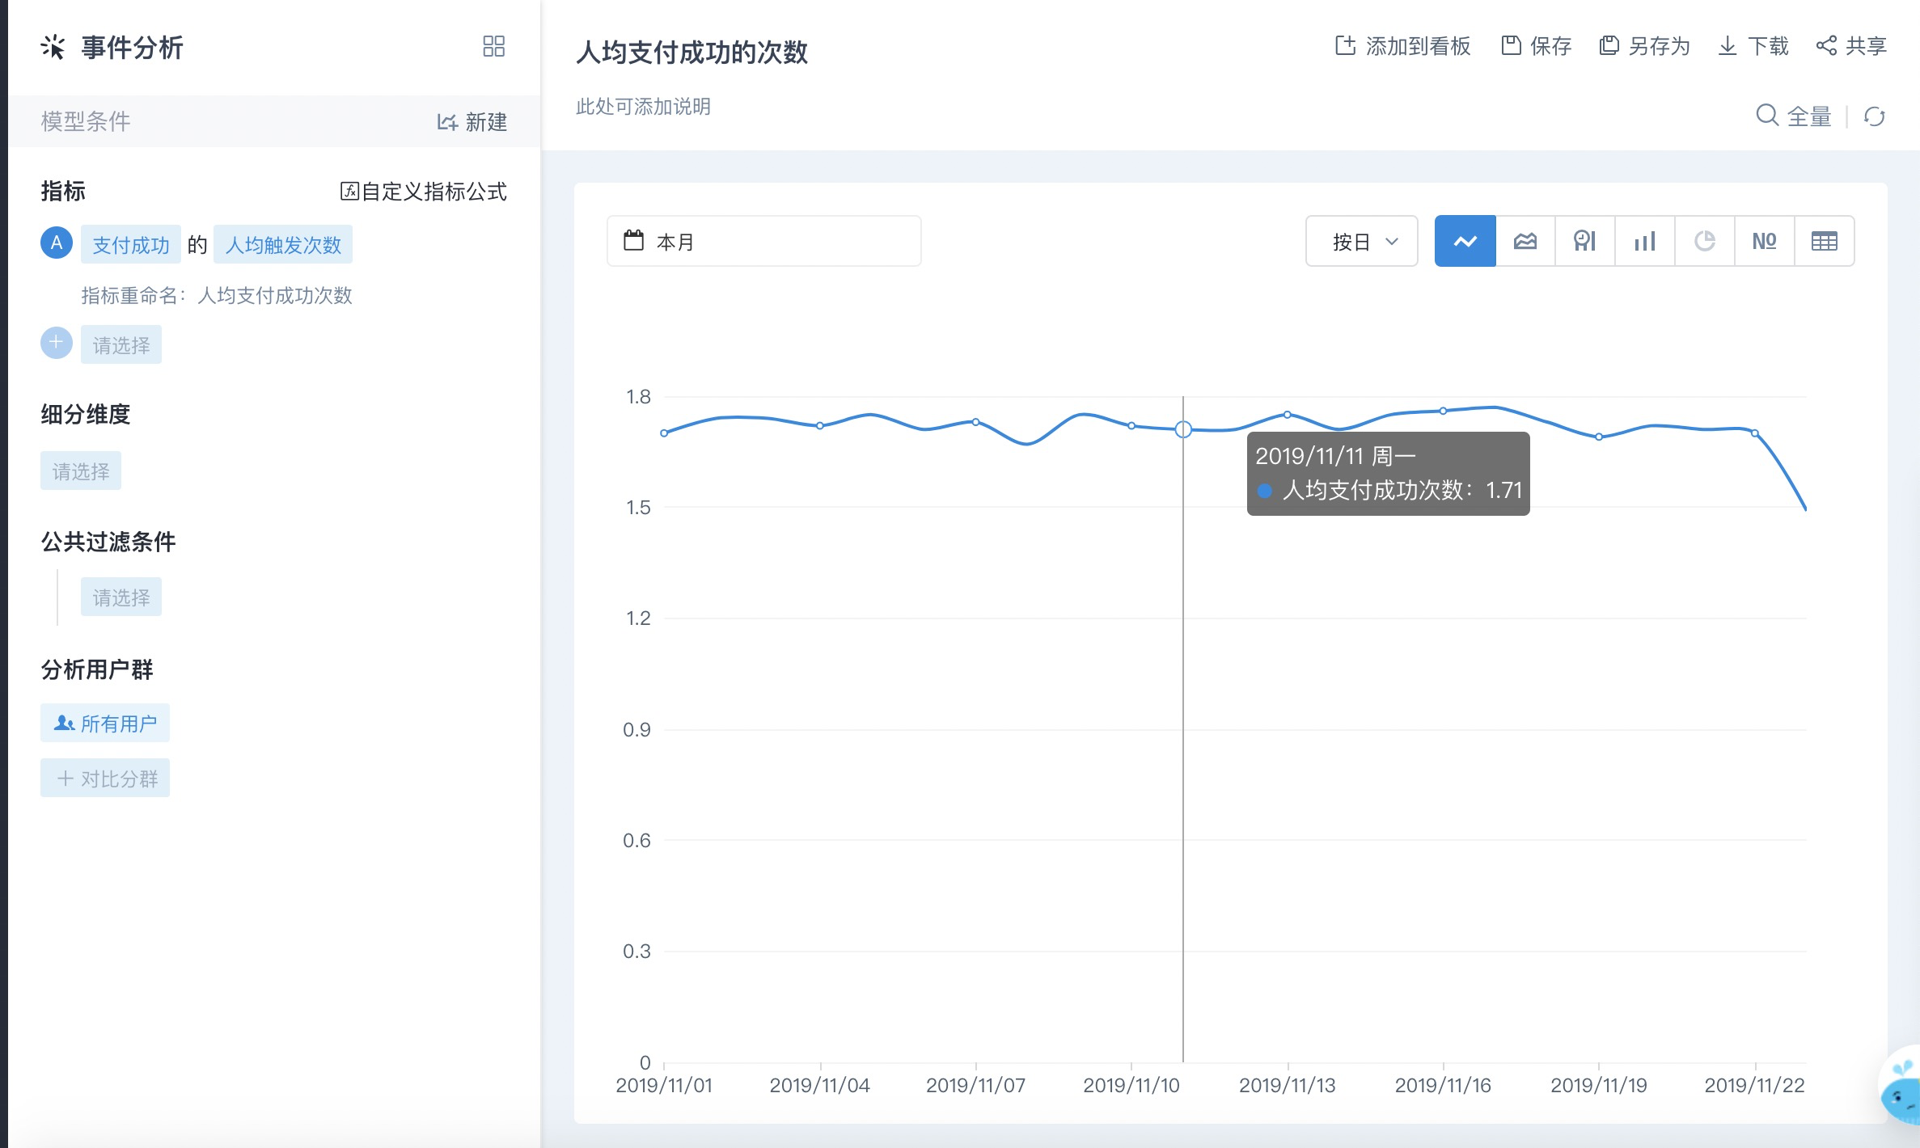Select the NO number view
This screenshot has height=1148, width=1920.
1765,241
